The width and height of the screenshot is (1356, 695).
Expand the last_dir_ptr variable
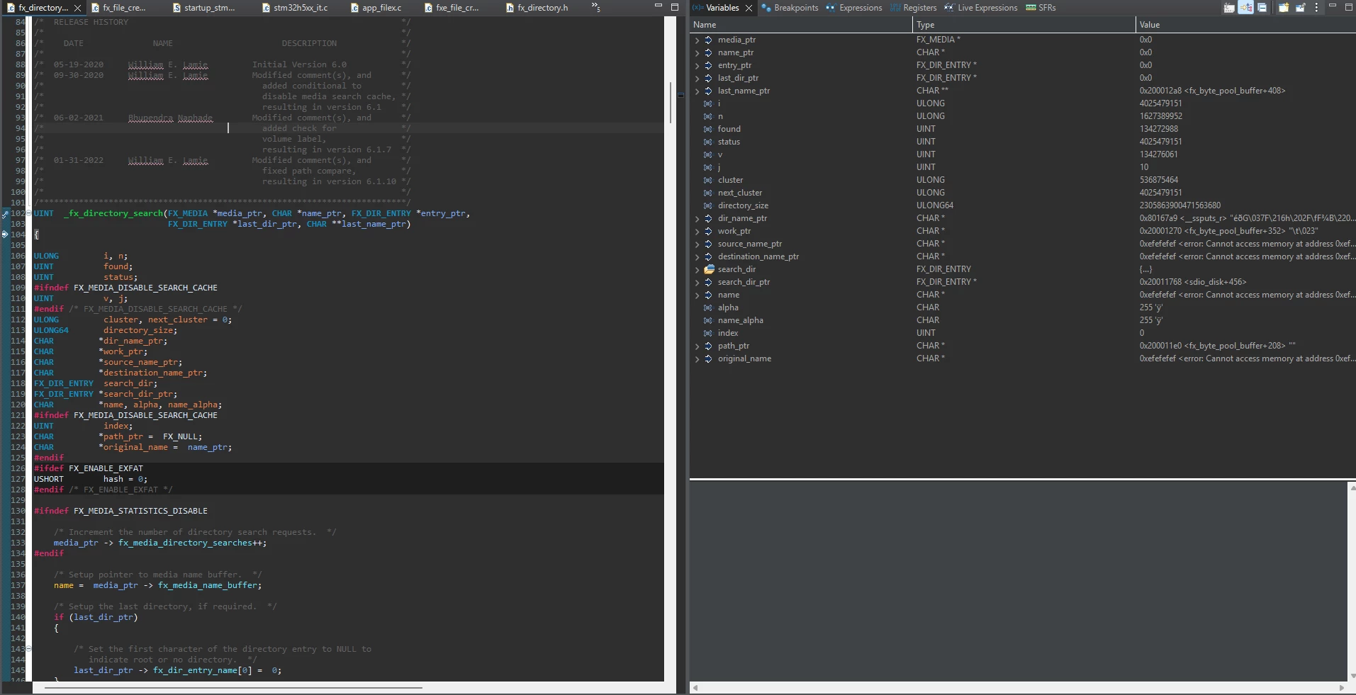[697, 78]
